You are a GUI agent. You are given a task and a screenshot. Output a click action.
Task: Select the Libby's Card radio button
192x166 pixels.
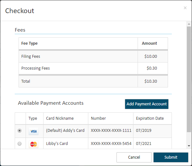coord(20,144)
